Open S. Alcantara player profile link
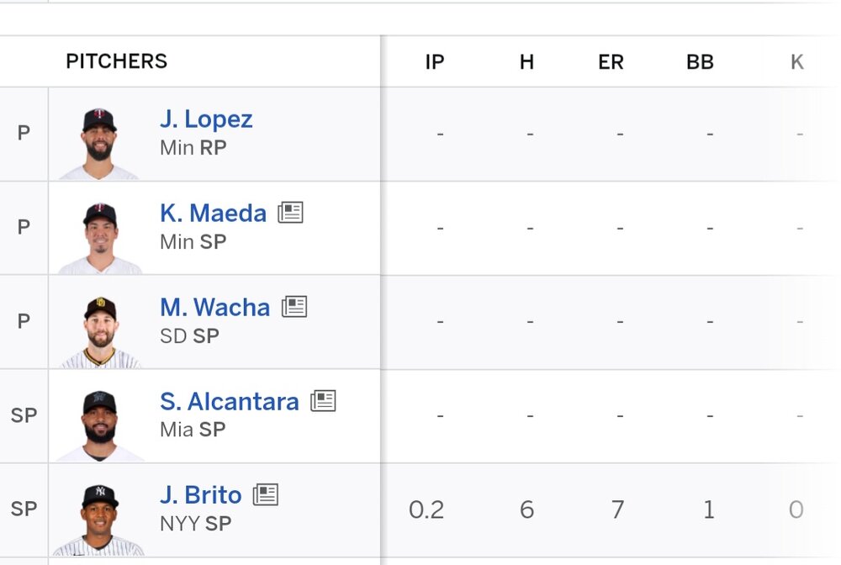This screenshot has width=841, height=565. pos(229,402)
